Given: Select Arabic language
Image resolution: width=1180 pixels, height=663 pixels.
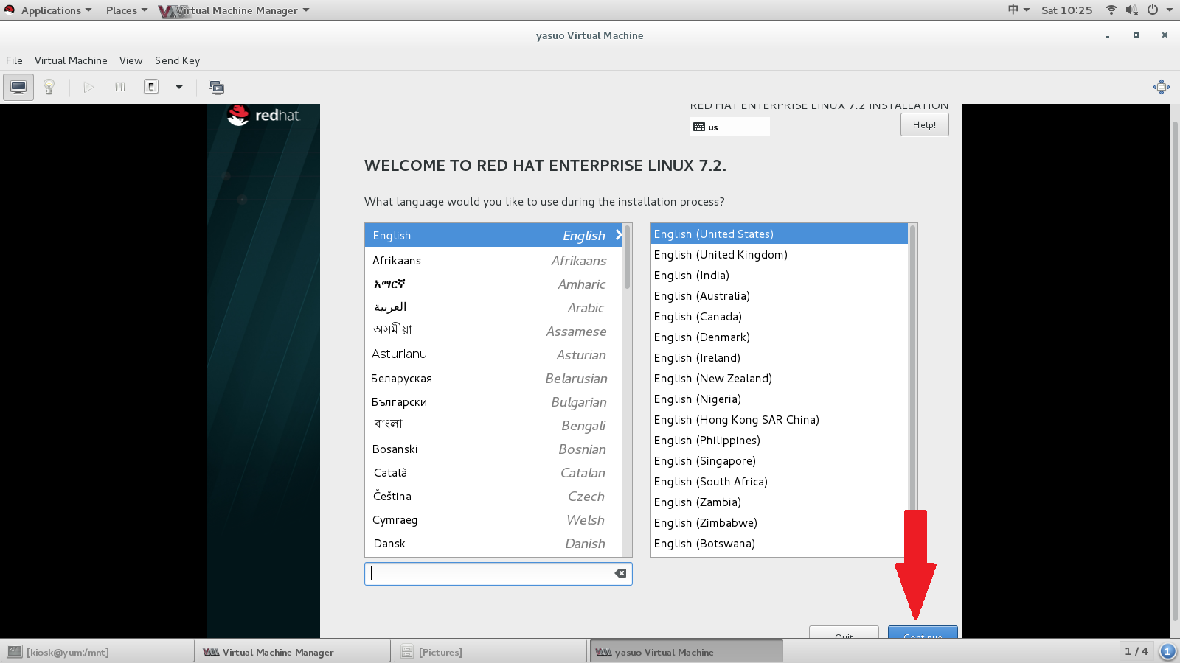Looking at the screenshot, I should pos(493,308).
